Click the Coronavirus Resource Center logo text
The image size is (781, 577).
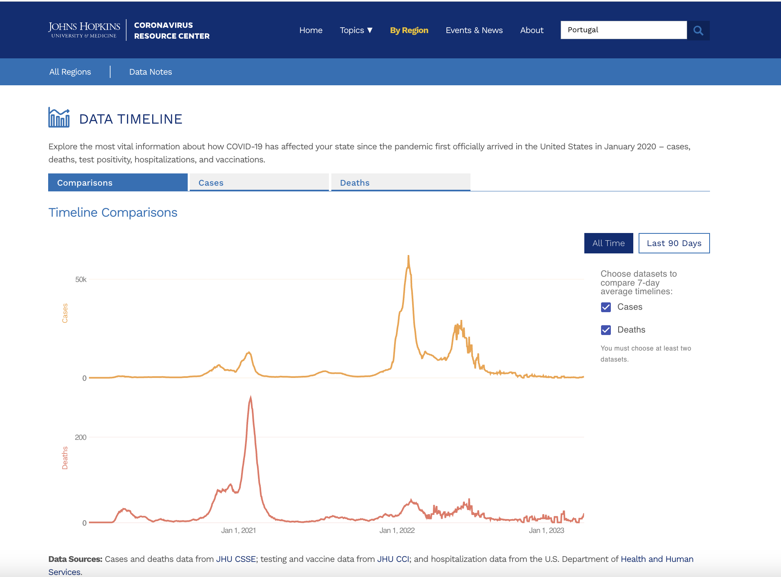click(x=171, y=31)
